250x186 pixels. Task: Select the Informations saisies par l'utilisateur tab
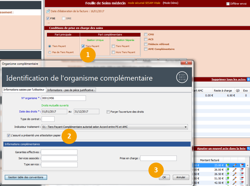[23, 90]
